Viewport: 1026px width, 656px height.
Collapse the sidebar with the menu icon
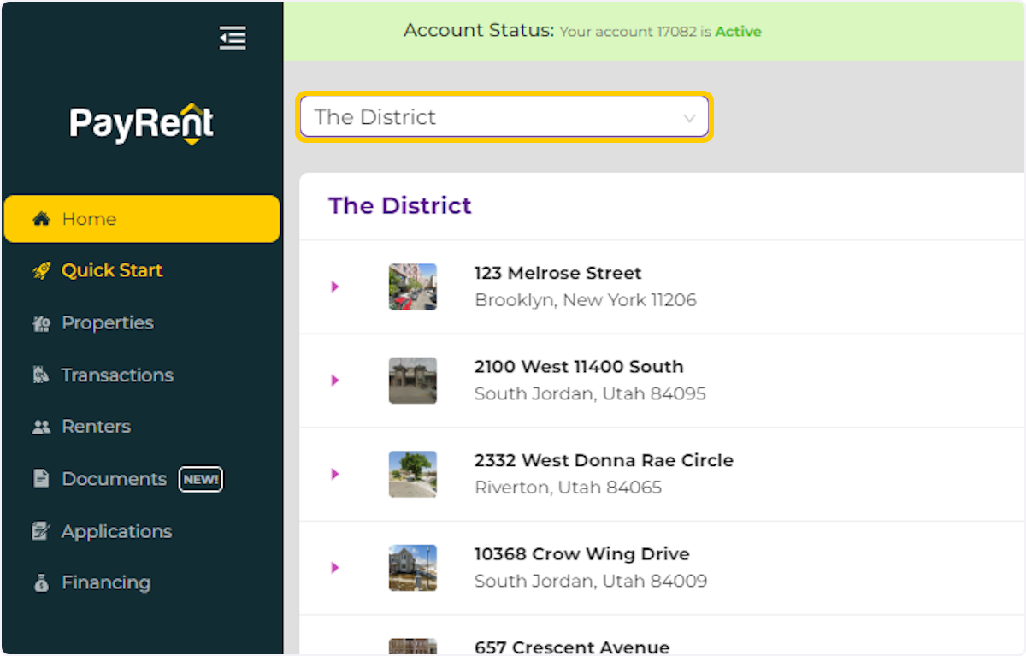click(233, 38)
